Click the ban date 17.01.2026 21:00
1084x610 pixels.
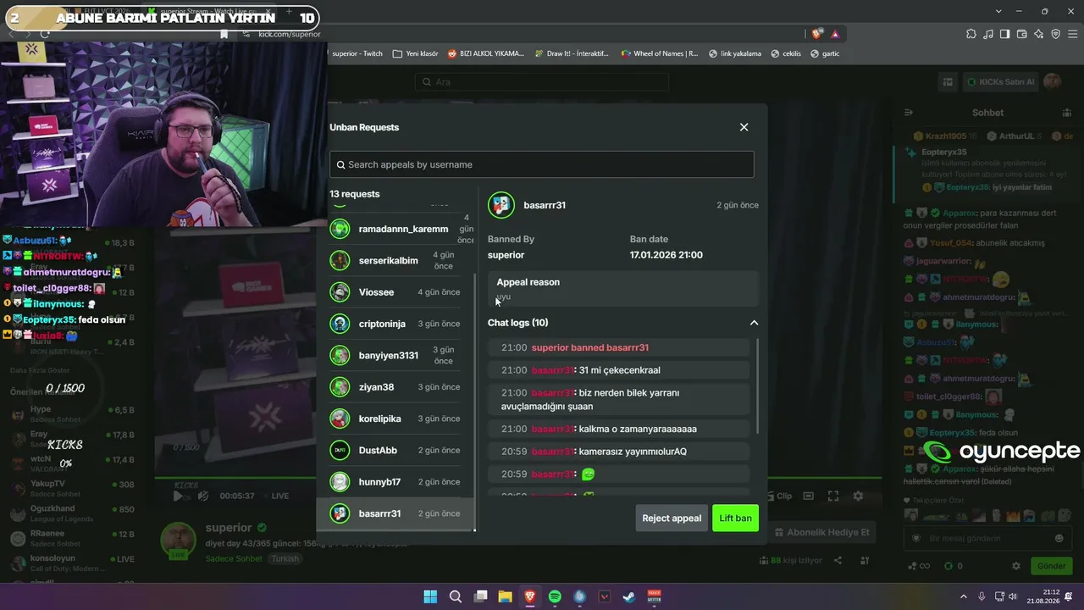[666, 255]
